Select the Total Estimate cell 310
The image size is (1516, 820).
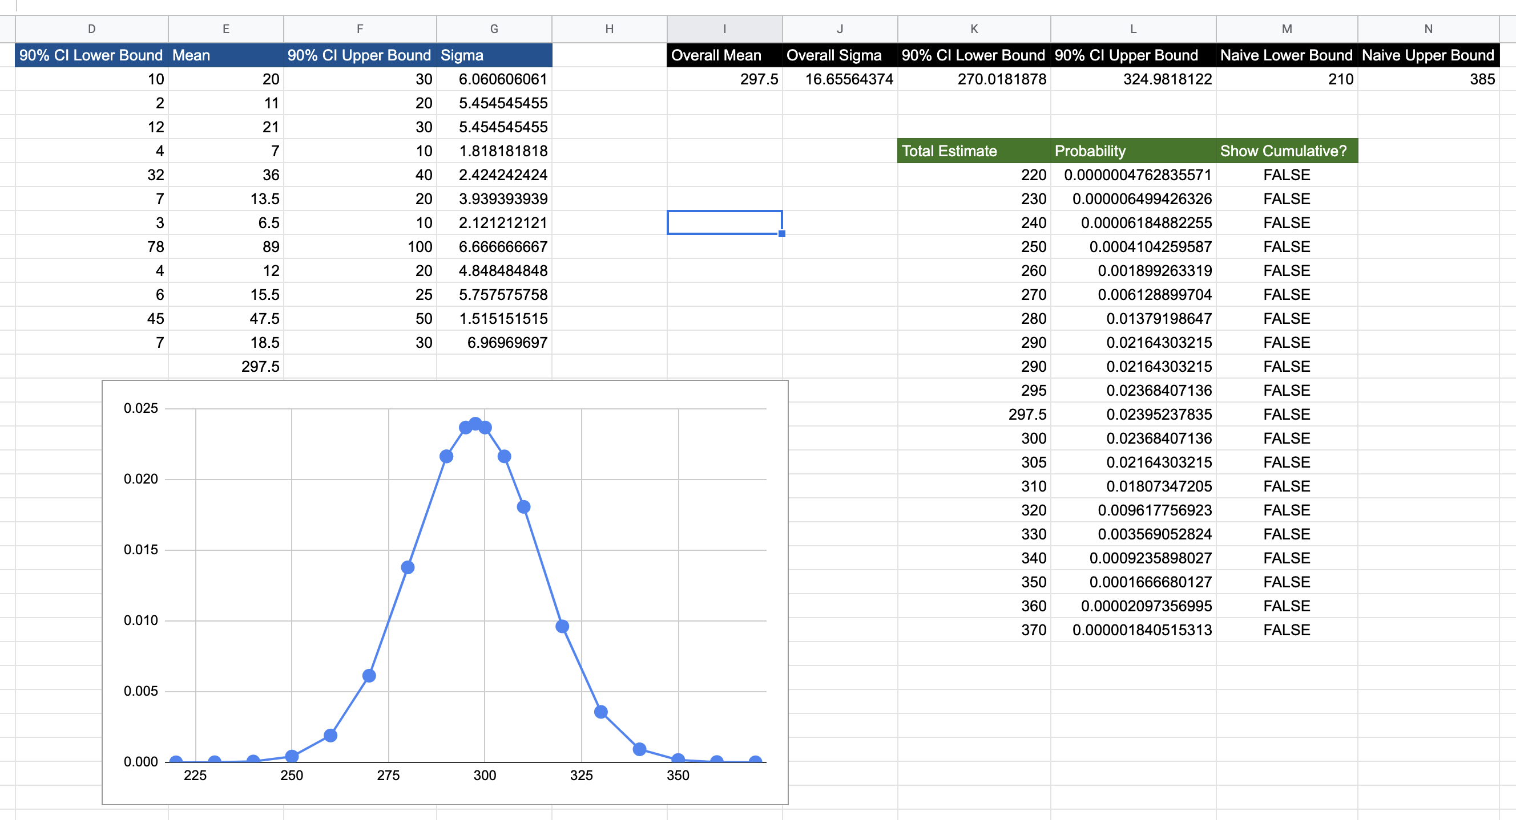(974, 486)
